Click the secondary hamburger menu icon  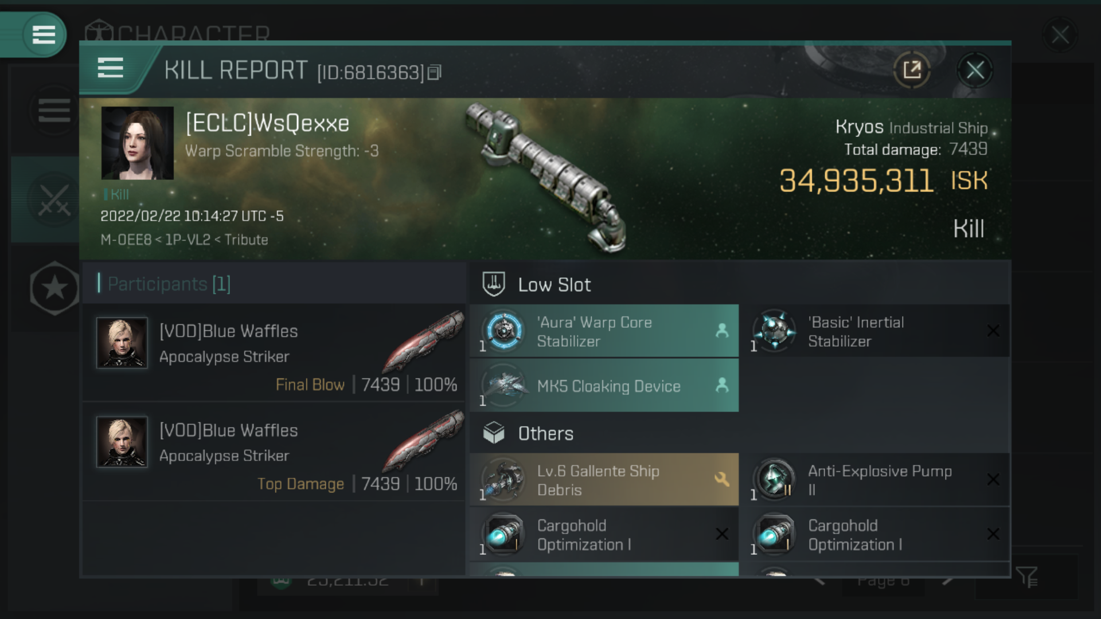point(111,68)
